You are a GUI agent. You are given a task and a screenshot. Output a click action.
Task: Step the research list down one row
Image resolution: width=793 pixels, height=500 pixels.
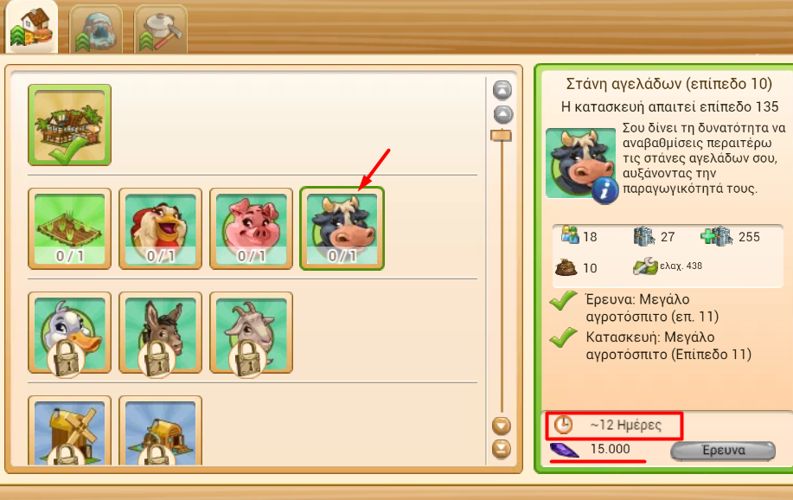502,426
